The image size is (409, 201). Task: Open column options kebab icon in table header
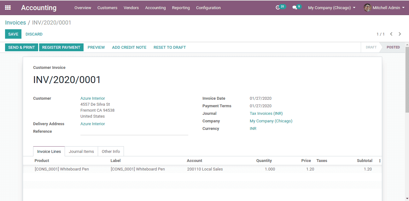click(x=380, y=161)
